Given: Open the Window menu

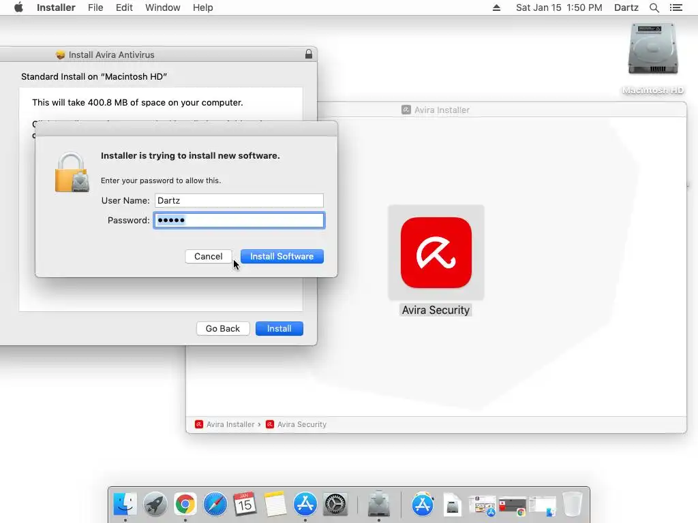Looking at the screenshot, I should tap(162, 7).
